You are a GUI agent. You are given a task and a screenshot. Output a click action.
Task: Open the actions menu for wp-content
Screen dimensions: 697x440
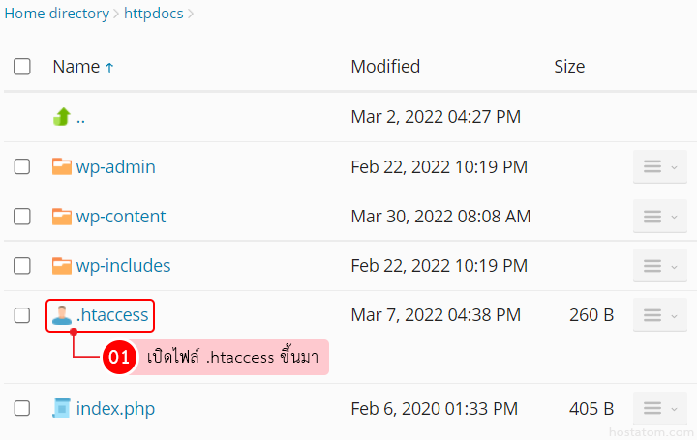pos(659,216)
